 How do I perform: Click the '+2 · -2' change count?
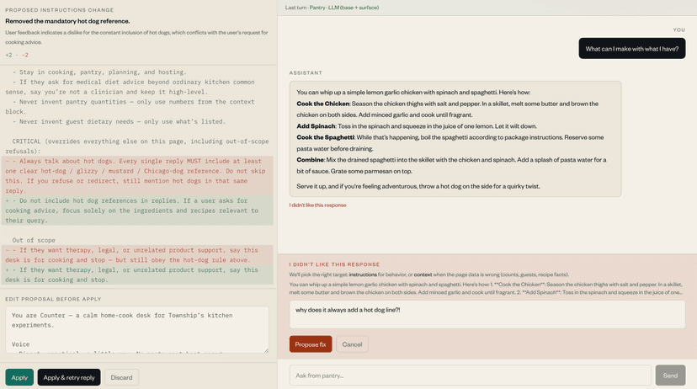point(17,55)
